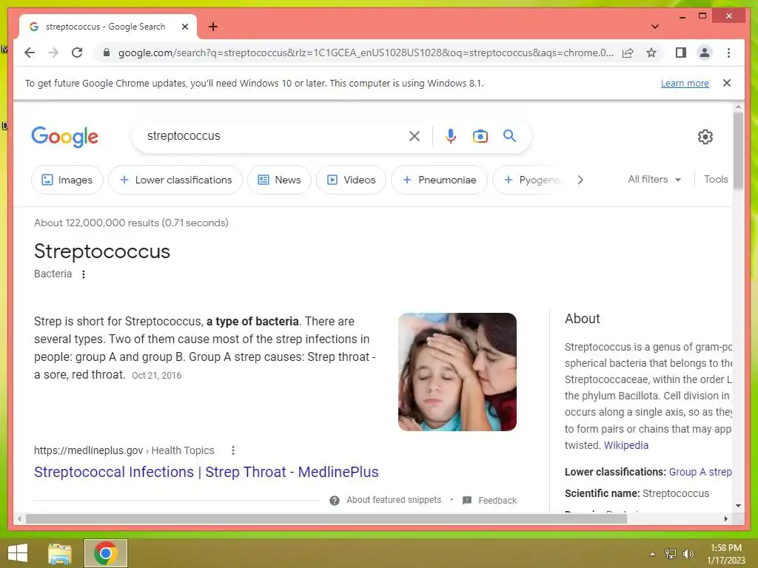
Task: Click the horizontal scrollbar right arrow
Action: tap(726, 518)
